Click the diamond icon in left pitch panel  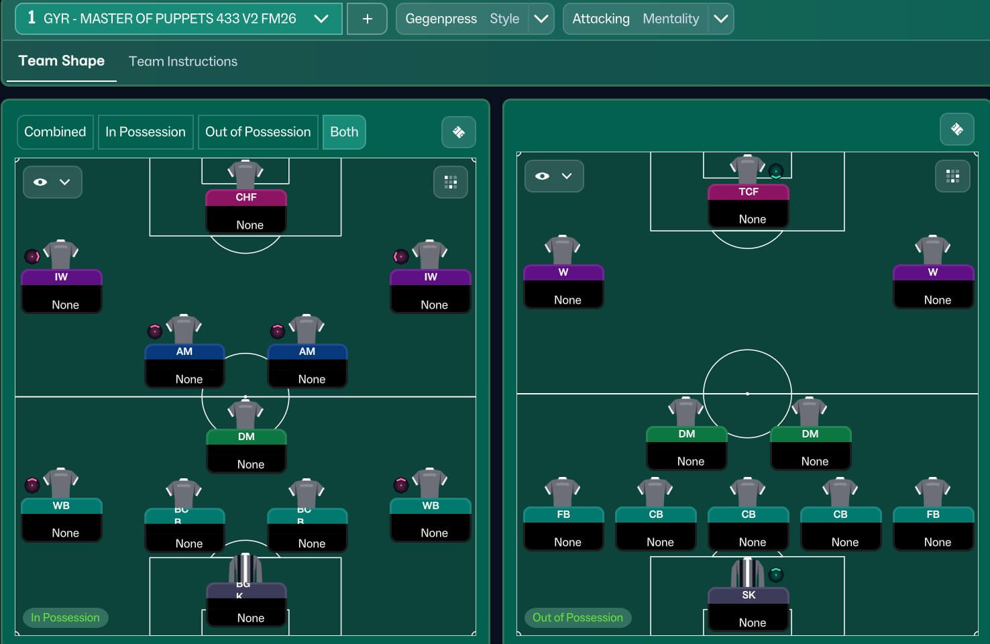[459, 132]
